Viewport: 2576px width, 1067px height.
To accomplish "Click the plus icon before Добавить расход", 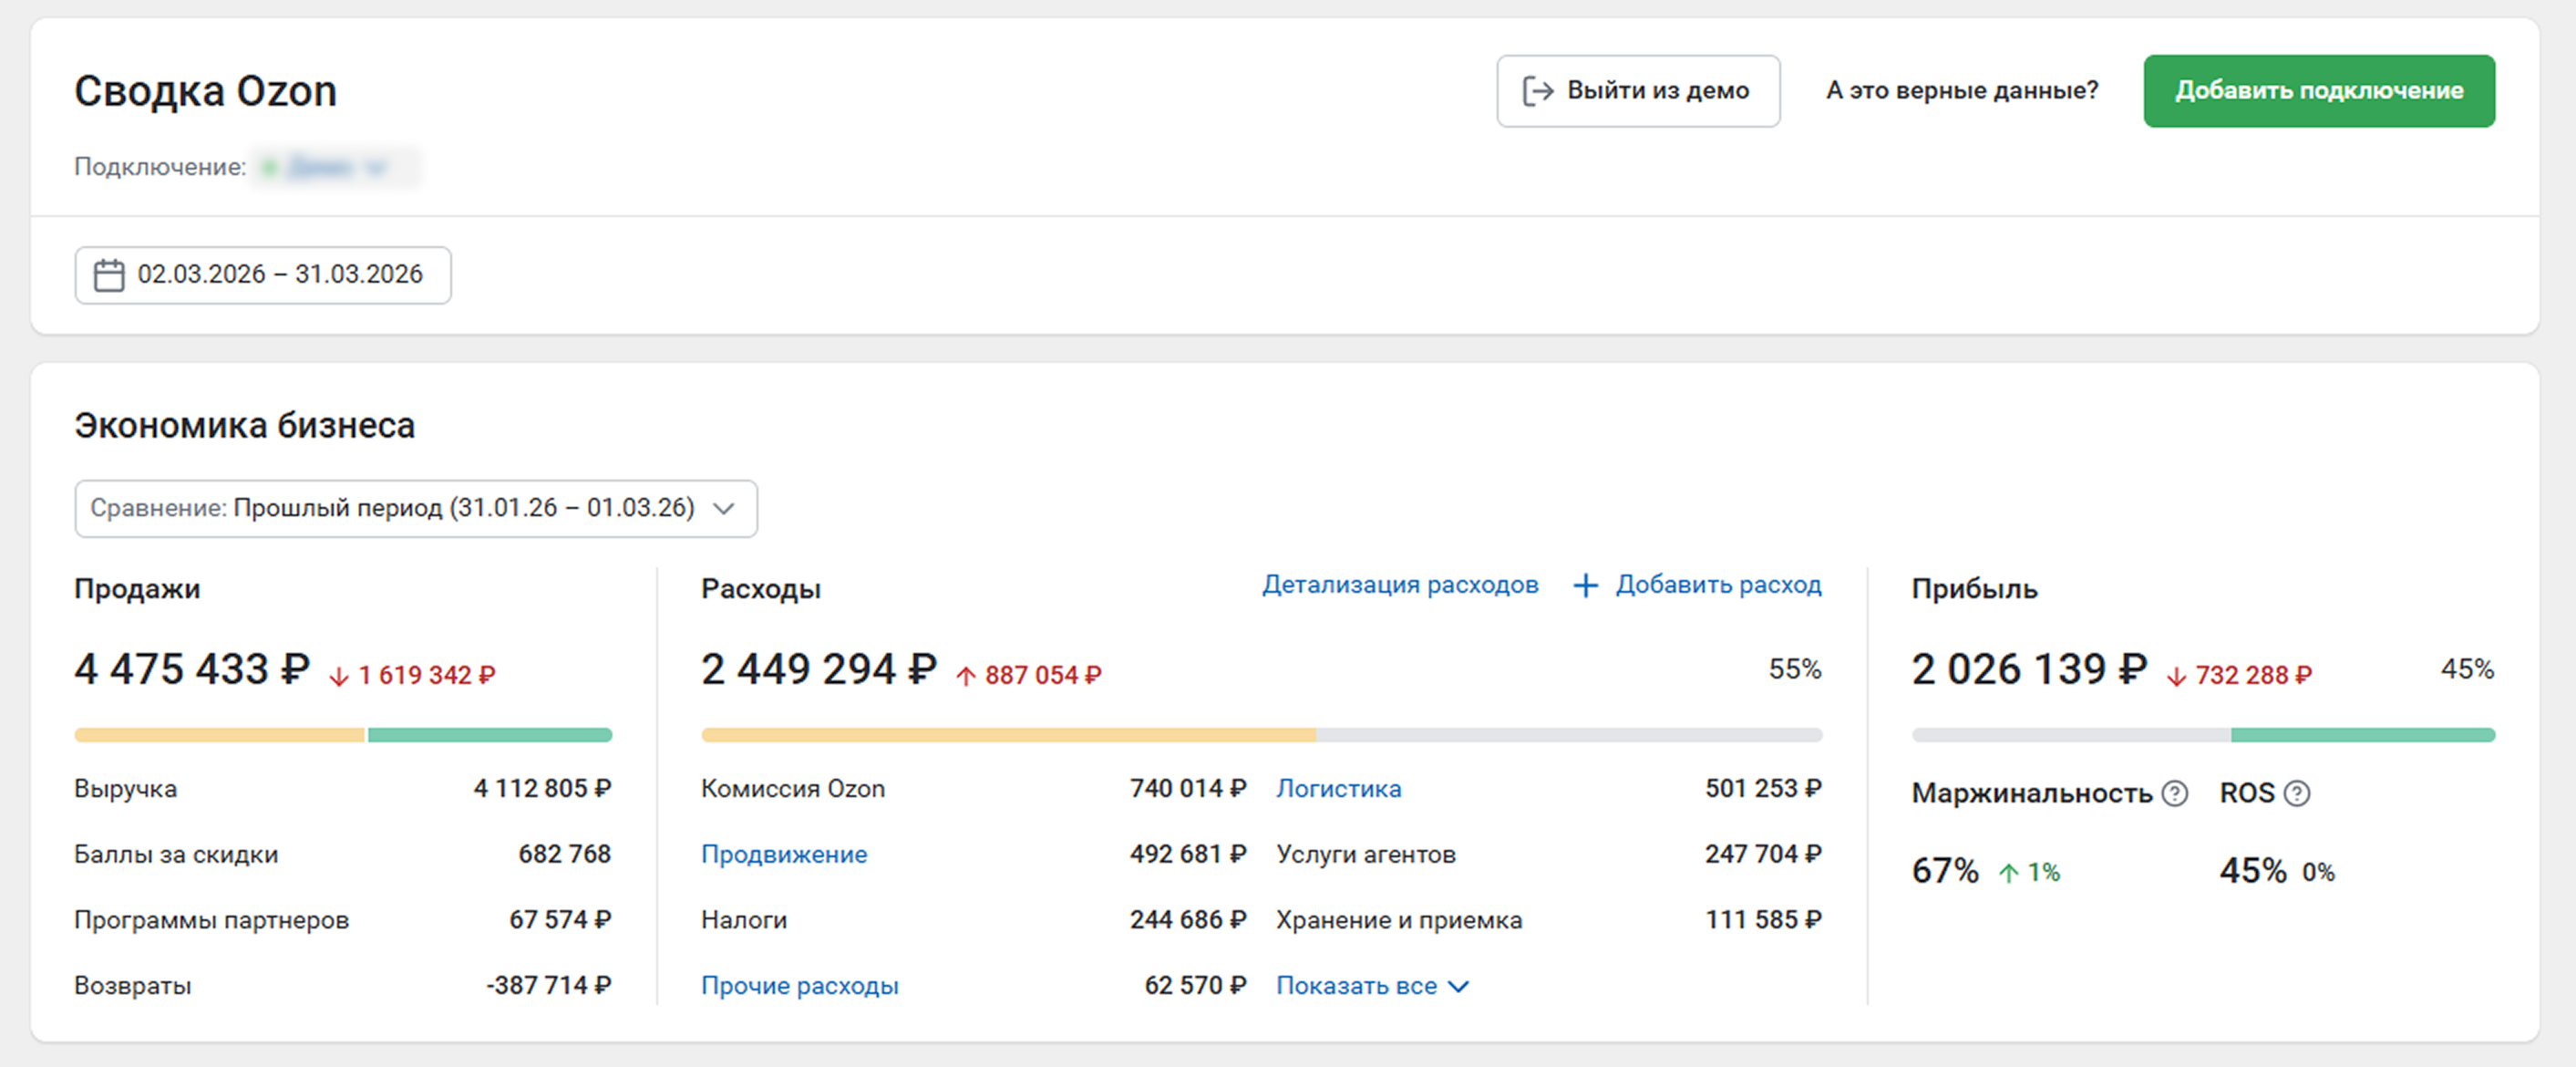I will point(1585,585).
